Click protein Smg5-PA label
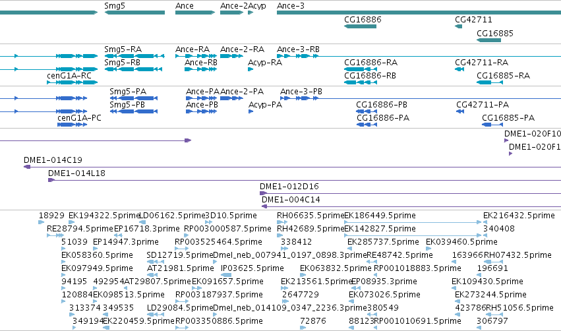 128,91
